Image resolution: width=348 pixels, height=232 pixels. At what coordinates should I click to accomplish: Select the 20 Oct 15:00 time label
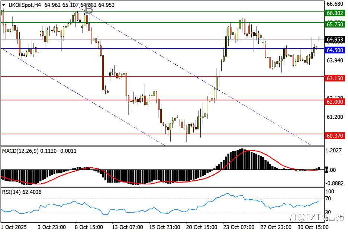point(202,227)
